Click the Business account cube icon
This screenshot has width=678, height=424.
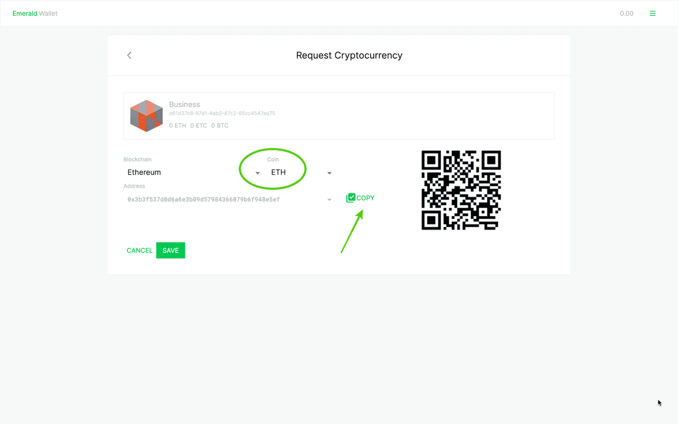(x=146, y=115)
